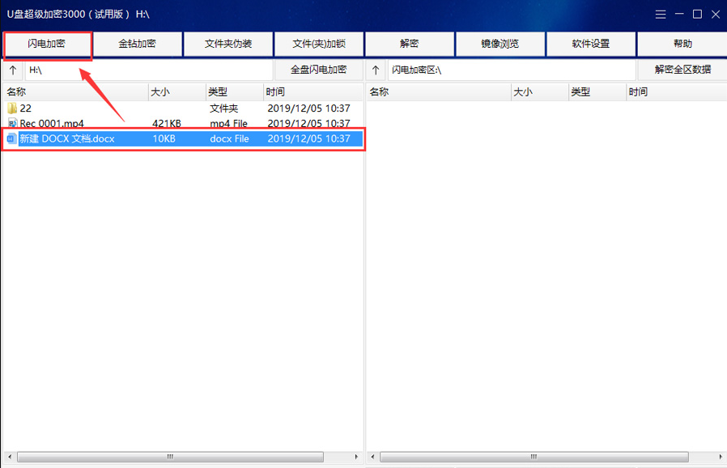Image resolution: width=727 pixels, height=468 pixels.
Task: Go up one level from H:\
Action: coord(13,70)
